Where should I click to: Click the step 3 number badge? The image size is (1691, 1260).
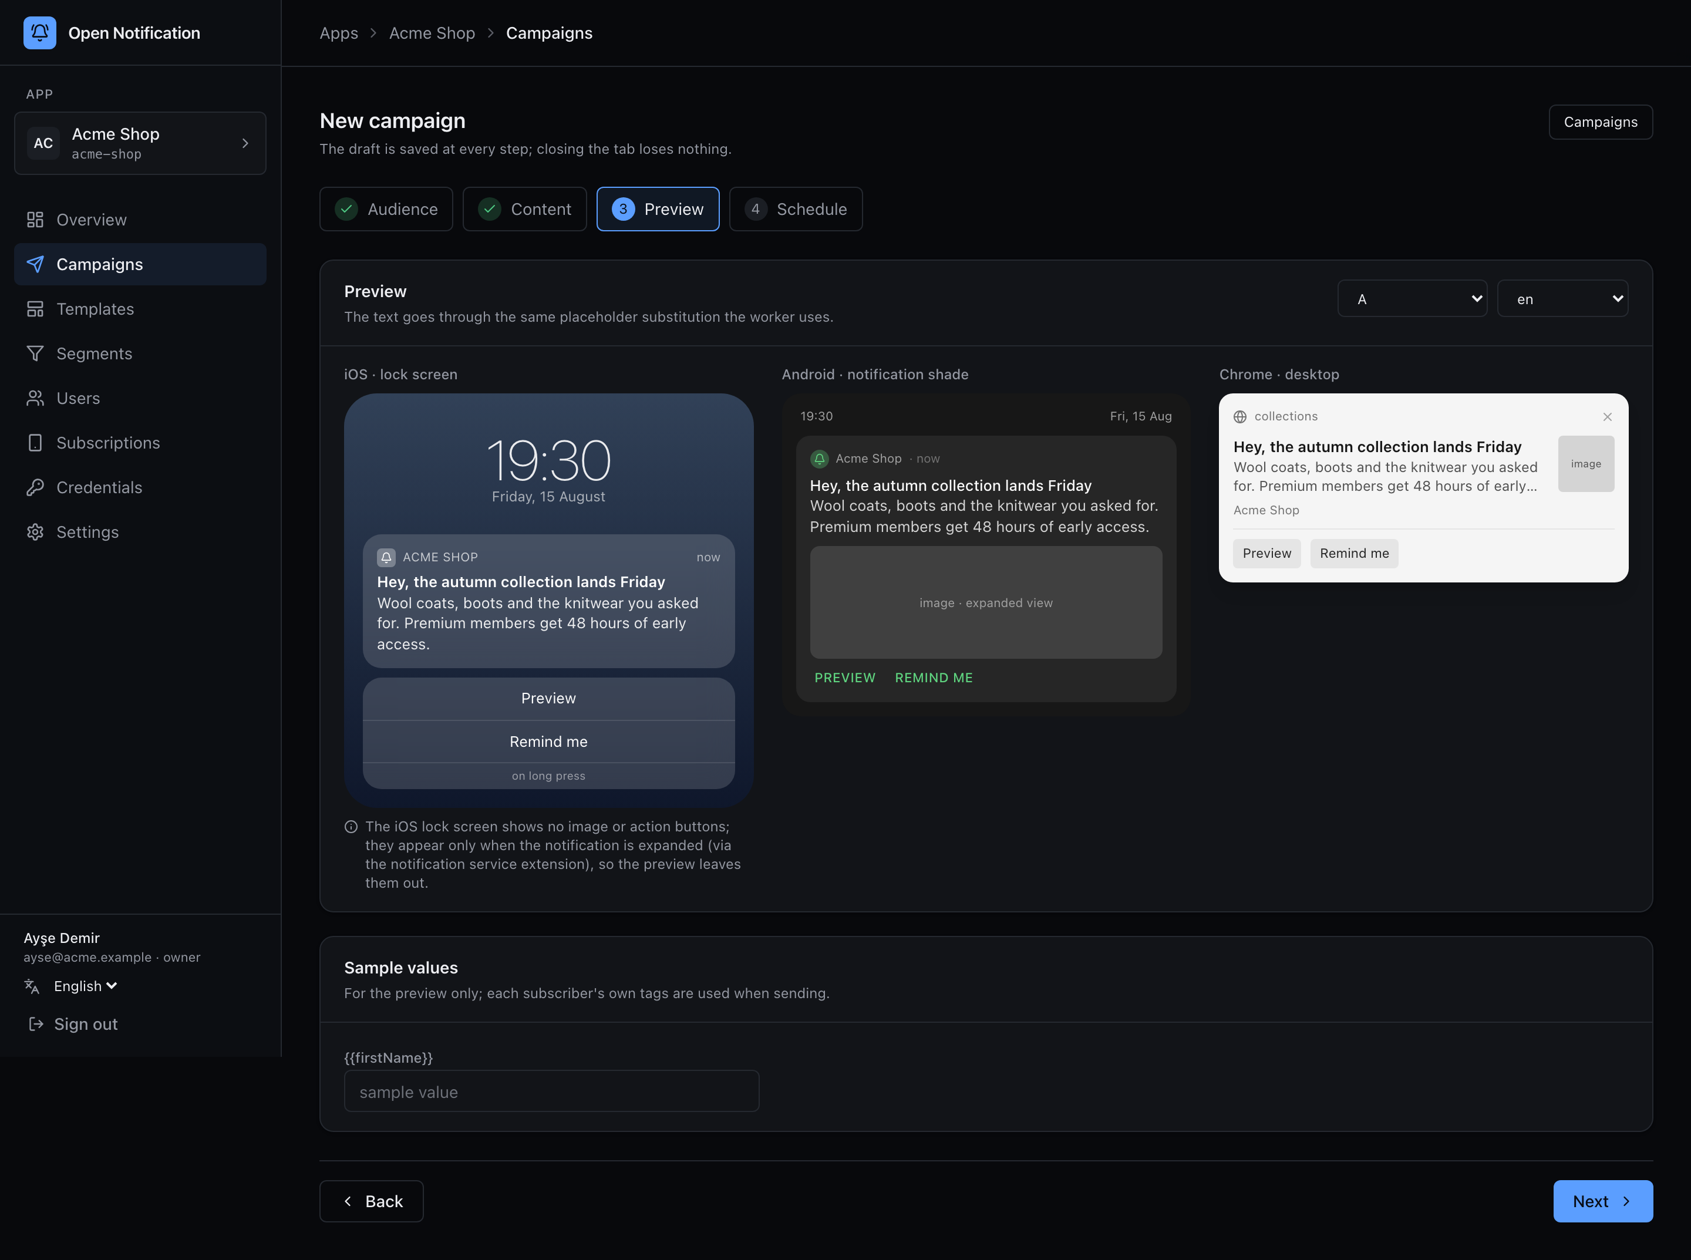[623, 209]
